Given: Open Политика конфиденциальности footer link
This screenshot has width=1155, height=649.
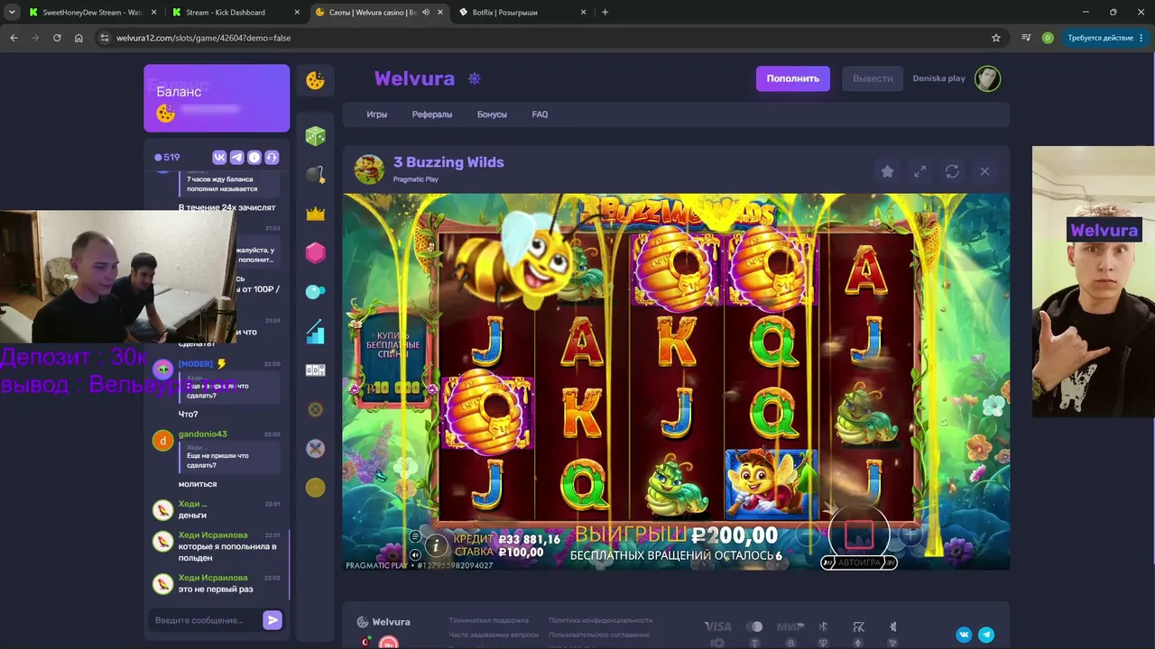Looking at the screenshot, I should [x=600, y=621].
